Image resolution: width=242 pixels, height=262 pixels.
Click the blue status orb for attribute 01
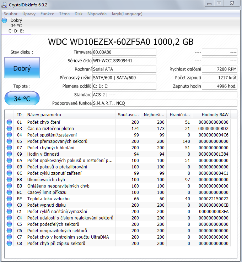[x=9, y=122]
